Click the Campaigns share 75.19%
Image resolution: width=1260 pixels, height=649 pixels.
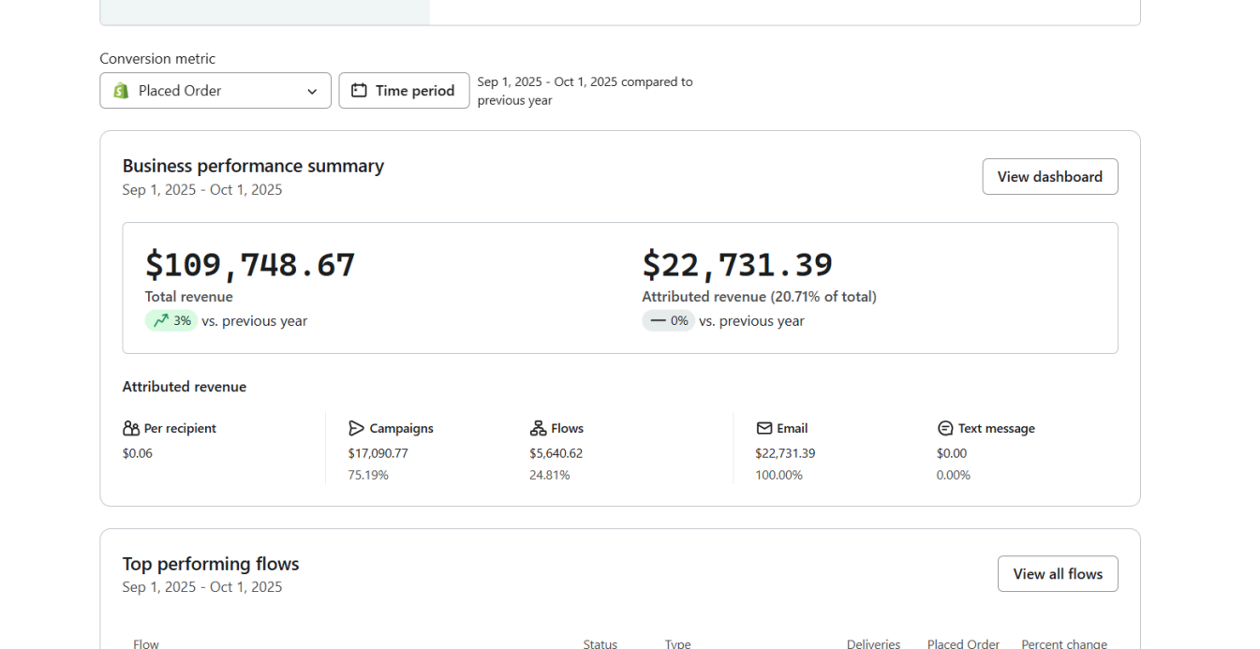[x=368, y=475]
